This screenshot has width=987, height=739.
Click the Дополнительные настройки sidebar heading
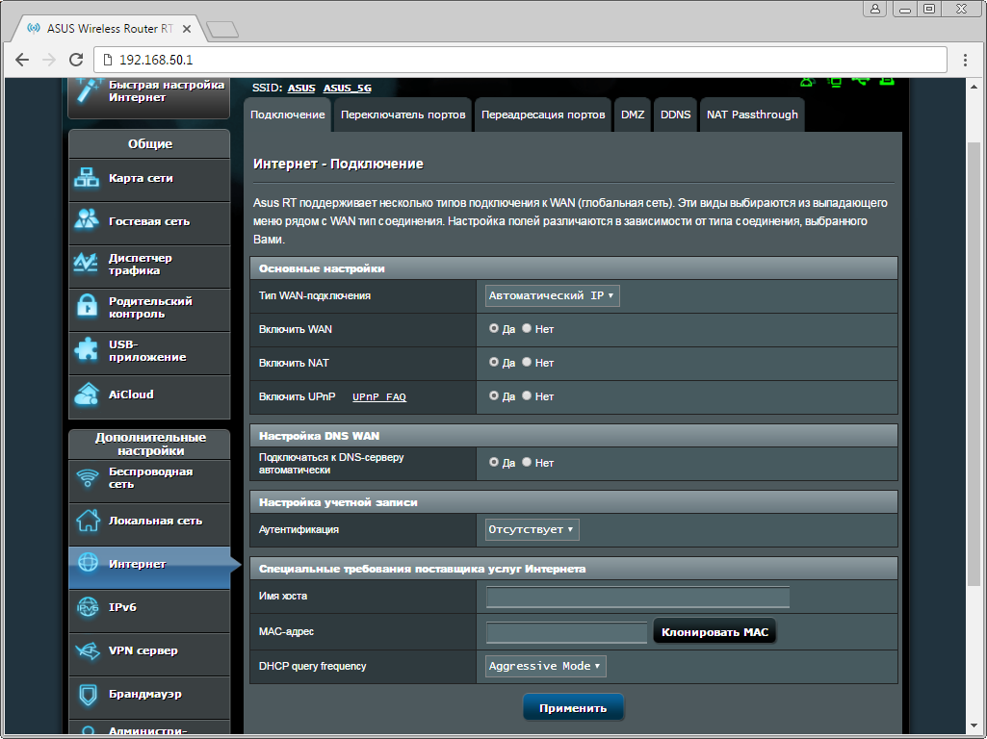(x=150, y=444)
